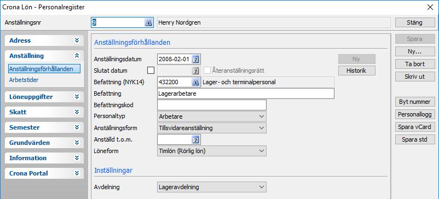Image resolution: width=439 pixels, height=199 pixels.
Task: Close the Personalregister window
Action: (430, 7)
